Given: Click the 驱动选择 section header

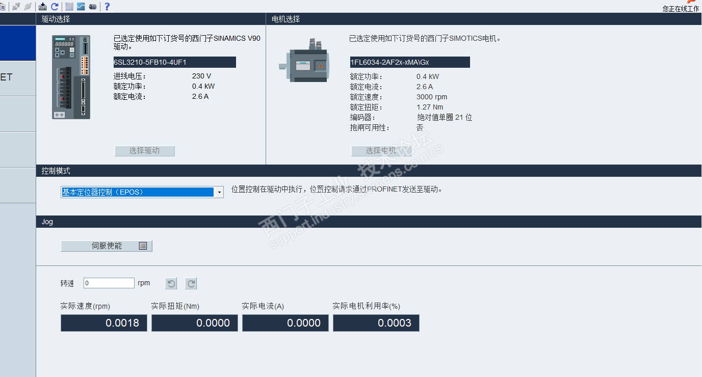Looking at the screenshot, I should (x=151, y=19).
